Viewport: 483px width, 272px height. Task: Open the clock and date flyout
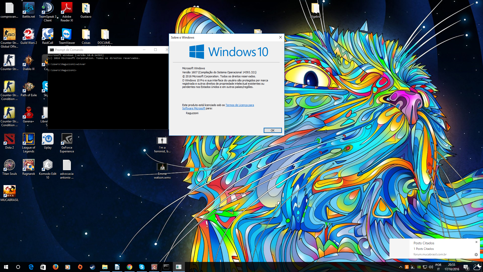452,267
